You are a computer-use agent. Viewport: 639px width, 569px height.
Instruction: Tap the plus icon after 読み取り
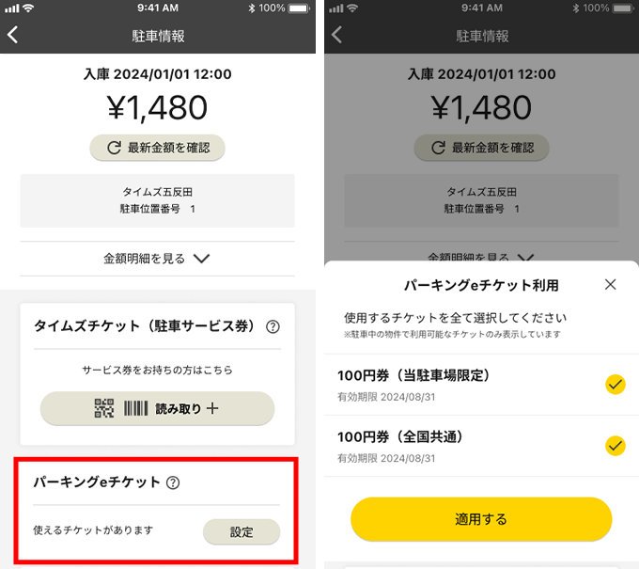point(212,408)
